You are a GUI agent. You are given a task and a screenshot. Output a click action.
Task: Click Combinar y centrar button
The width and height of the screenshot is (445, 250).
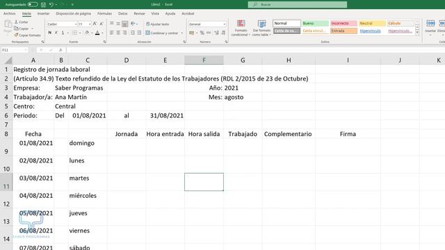(x=162, y=33)
